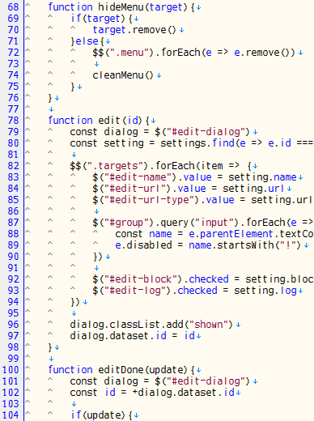Image resolution: width=314 pixels, height=421 pixels.
Task: Click the '})' on line 90
Action: pyautogui.click(x=98, y=257)
